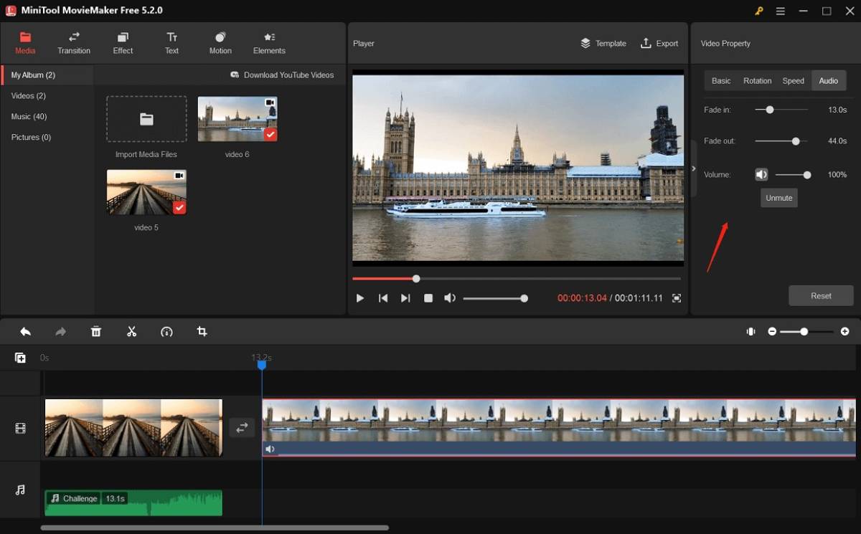
Task: Click the add track icon on timeline
Action: (x=20, y=358)
